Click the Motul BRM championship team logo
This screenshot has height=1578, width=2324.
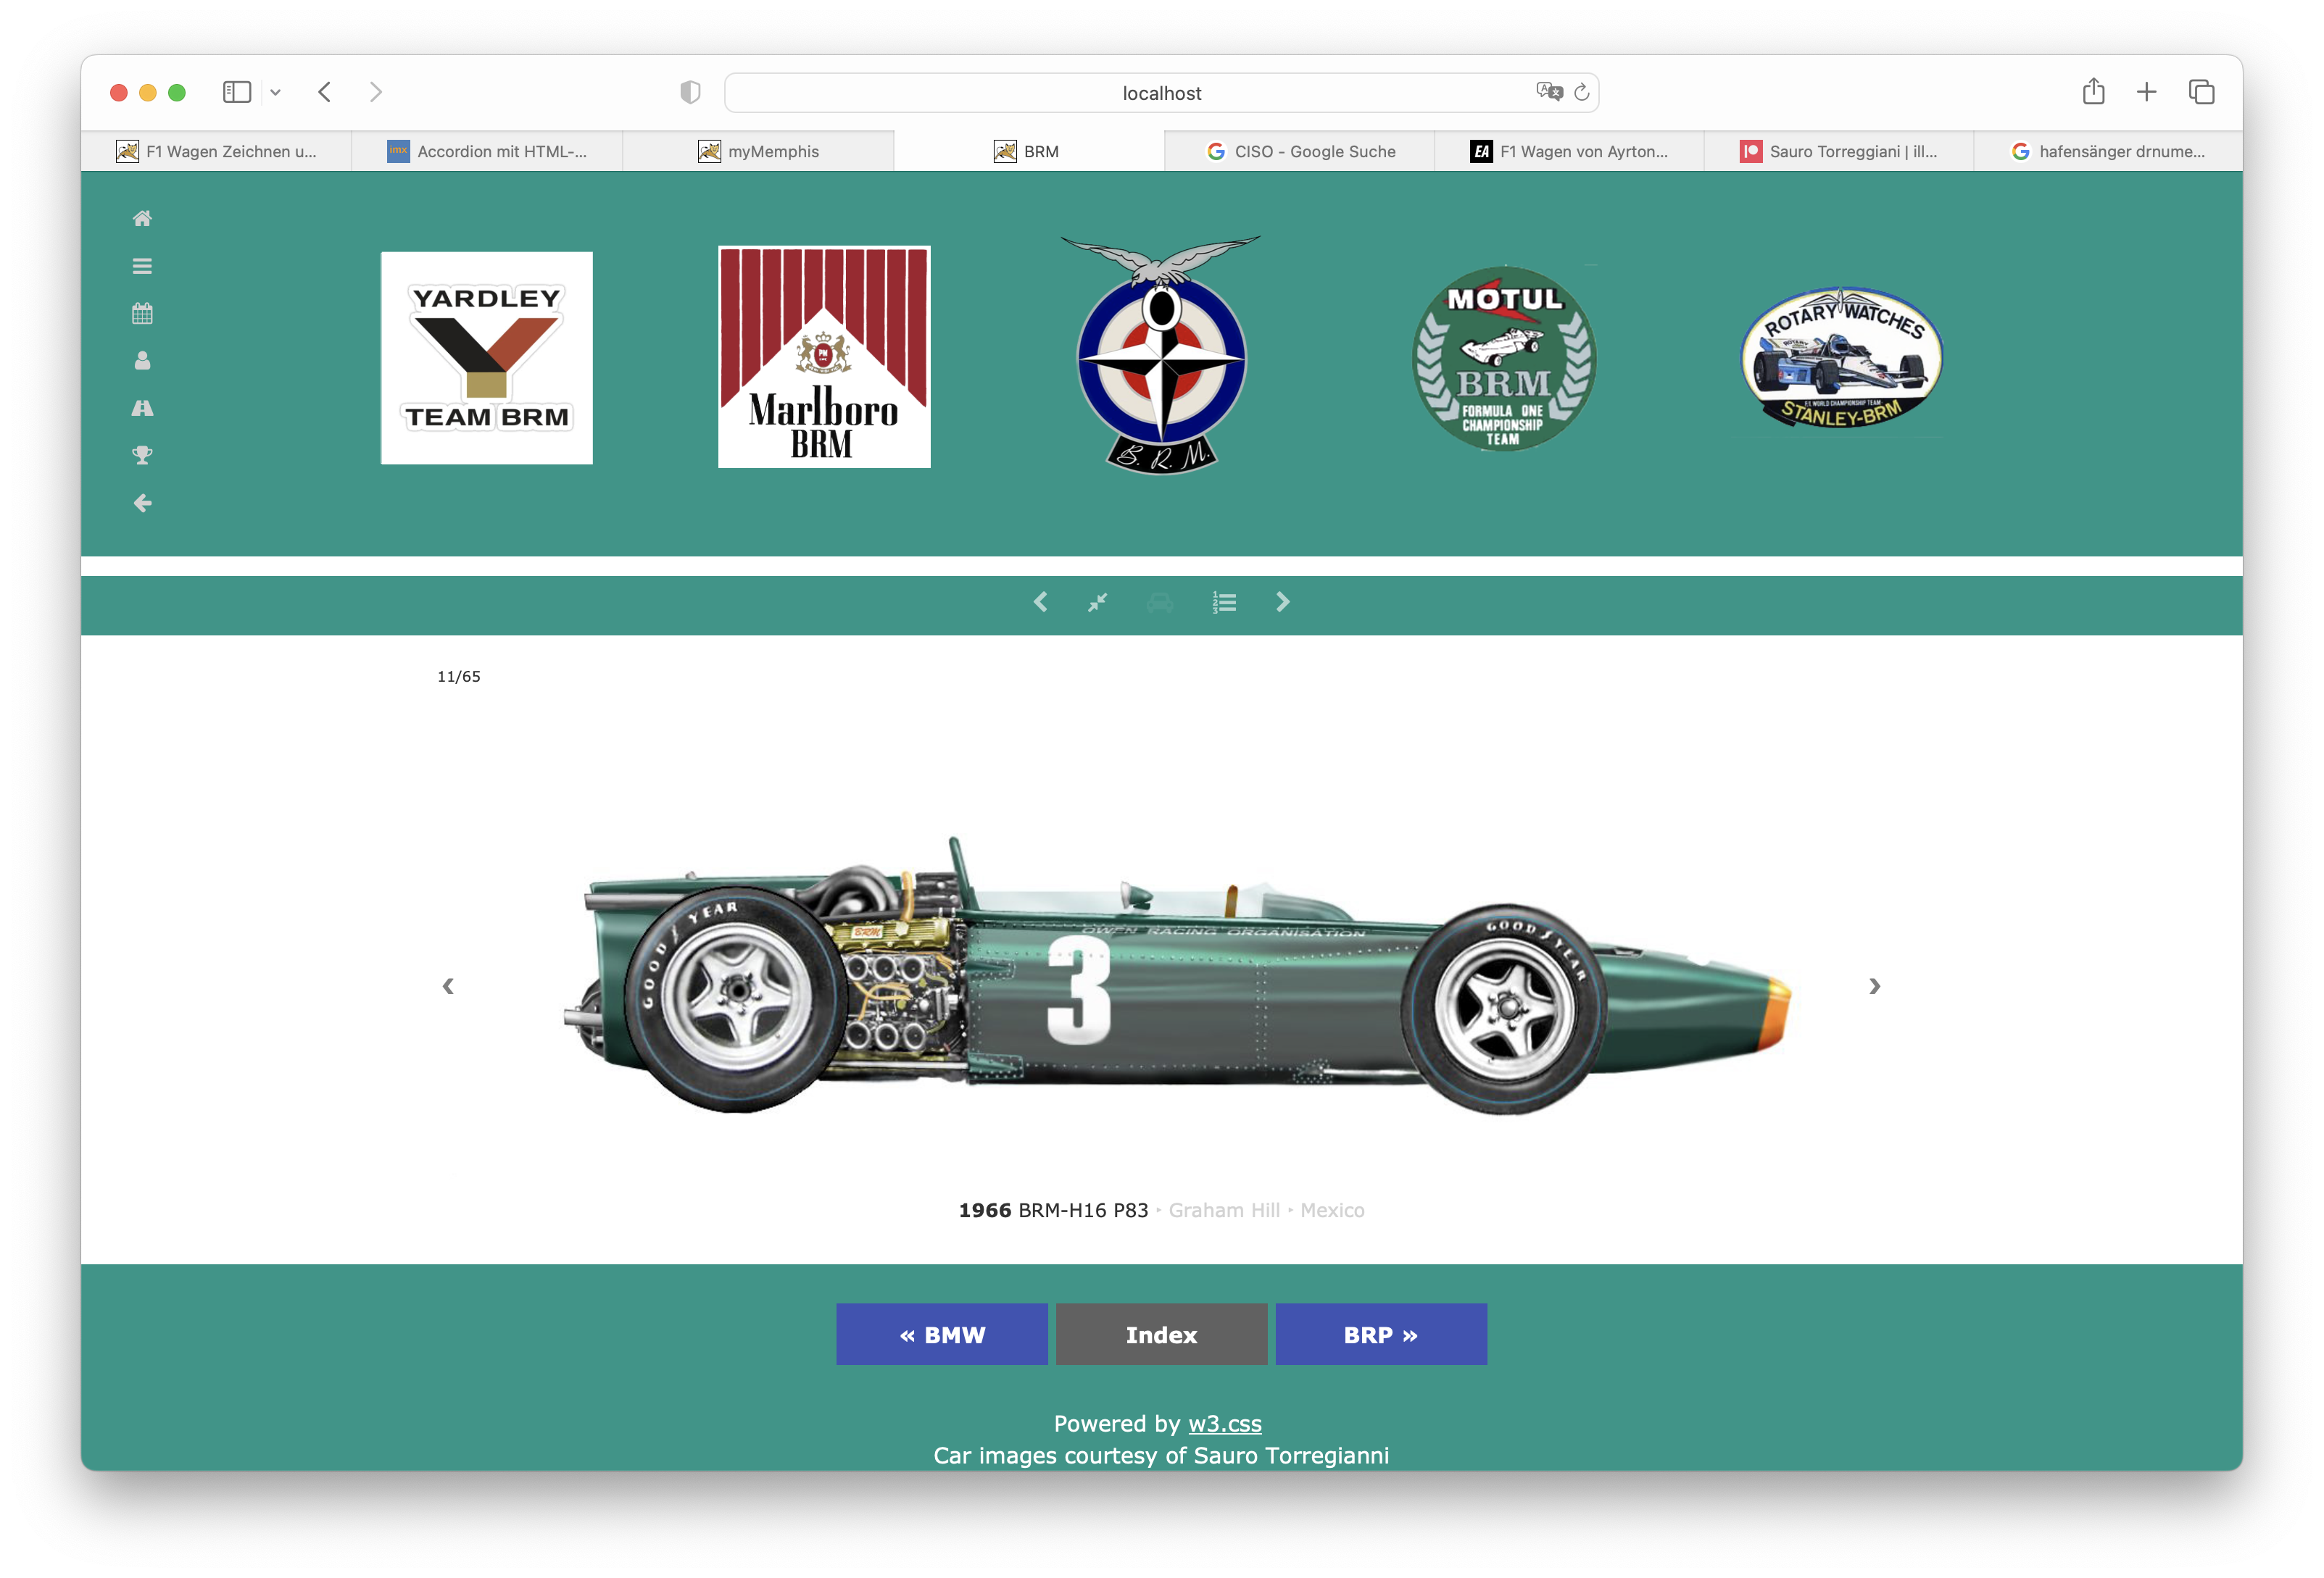tap(1503, 358)
